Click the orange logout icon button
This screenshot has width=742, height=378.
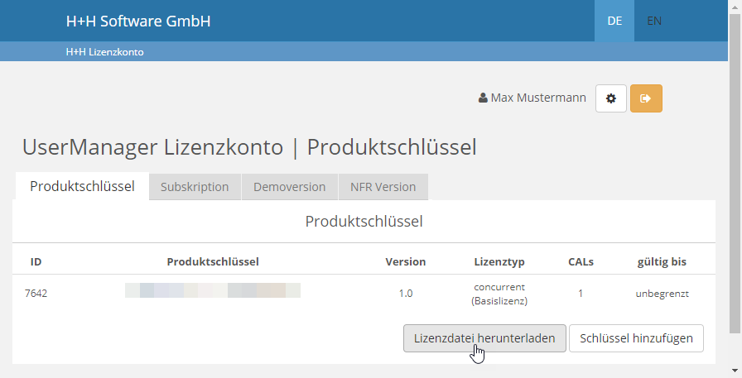tap(646, 98)
